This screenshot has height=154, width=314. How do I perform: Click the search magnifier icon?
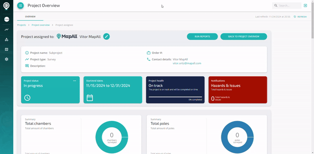click(276, 5)
